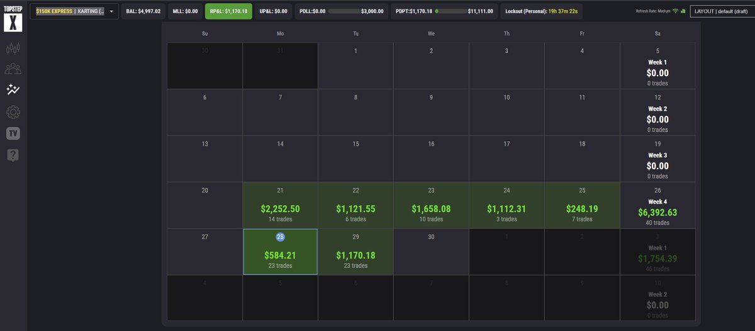The height and width of the screenshot is (331, 755).
Task: Open the people group sidebar icon
Action: click(x=13, y=69)
